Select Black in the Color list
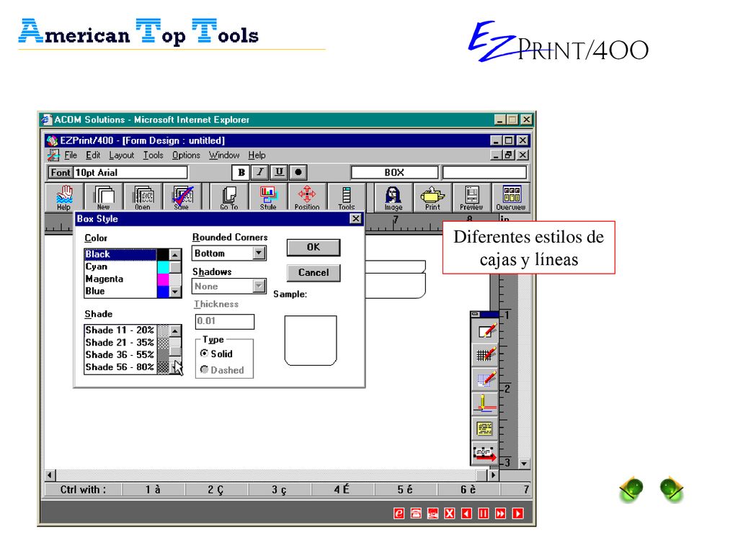The width and height of the screenshot is (738, 553). pyautogui.click(x=126, y=254)
